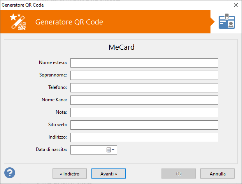Click inside the Sito web field
Screen dimensions: 242x184
pyautogui.click(x=144, y=125)
